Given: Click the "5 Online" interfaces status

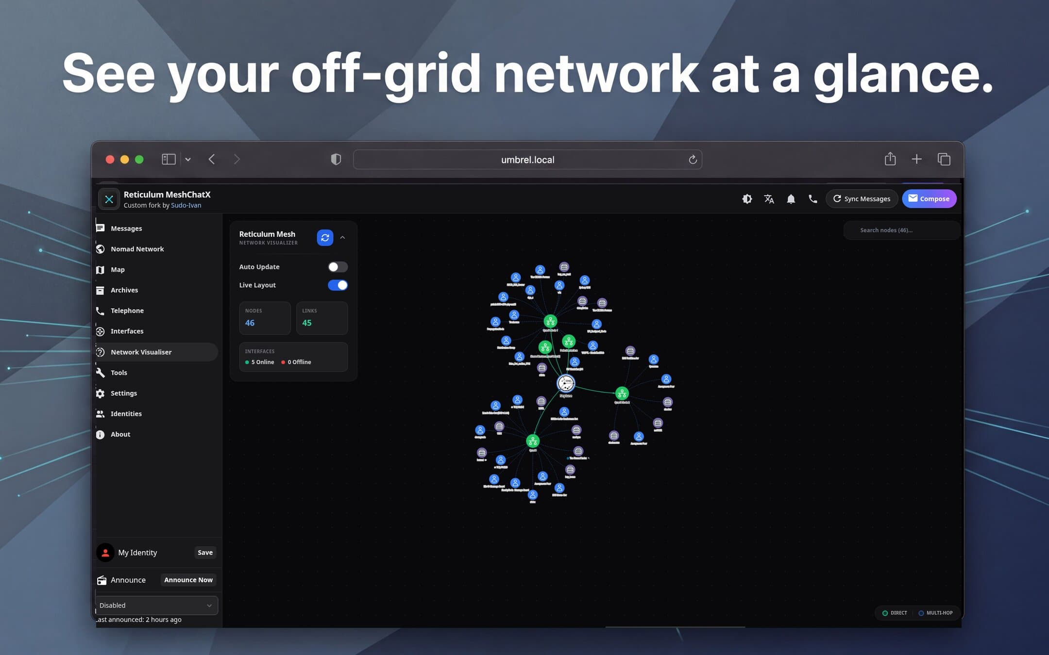Looking at the screenshot, I should pos(259,362).
